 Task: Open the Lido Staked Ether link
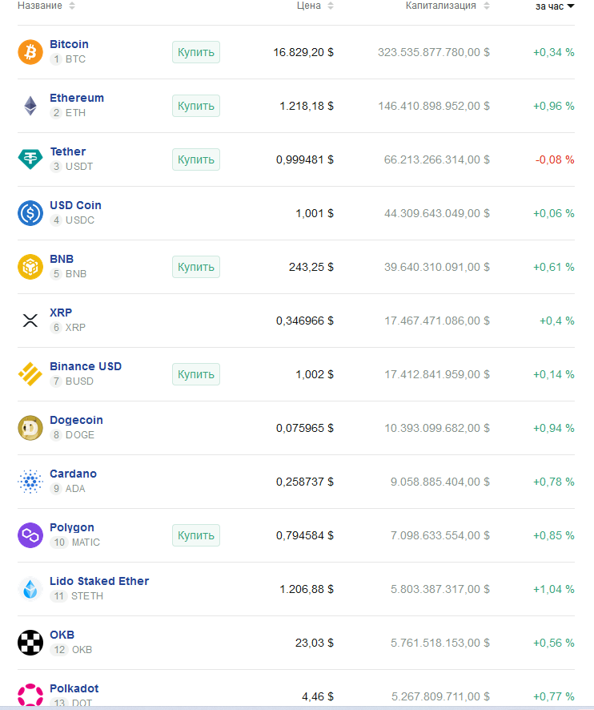[x=99, y=581]
